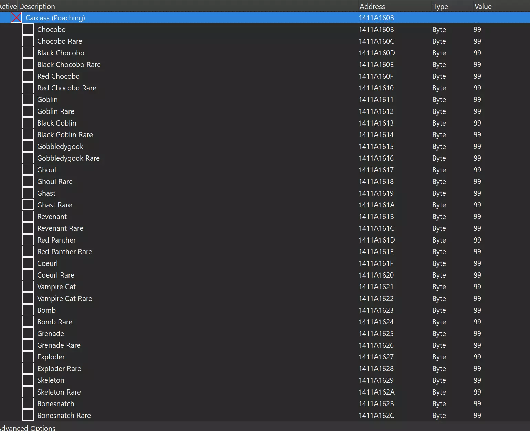Viewport: 530px width, 431px height.
Task: Activate the Black Chocobo checkbox
Action: tap(28, 53)
